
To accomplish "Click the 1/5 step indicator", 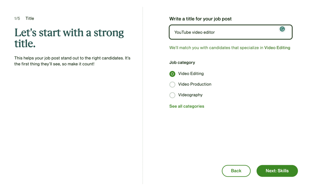I will click(x=17, y=18).
